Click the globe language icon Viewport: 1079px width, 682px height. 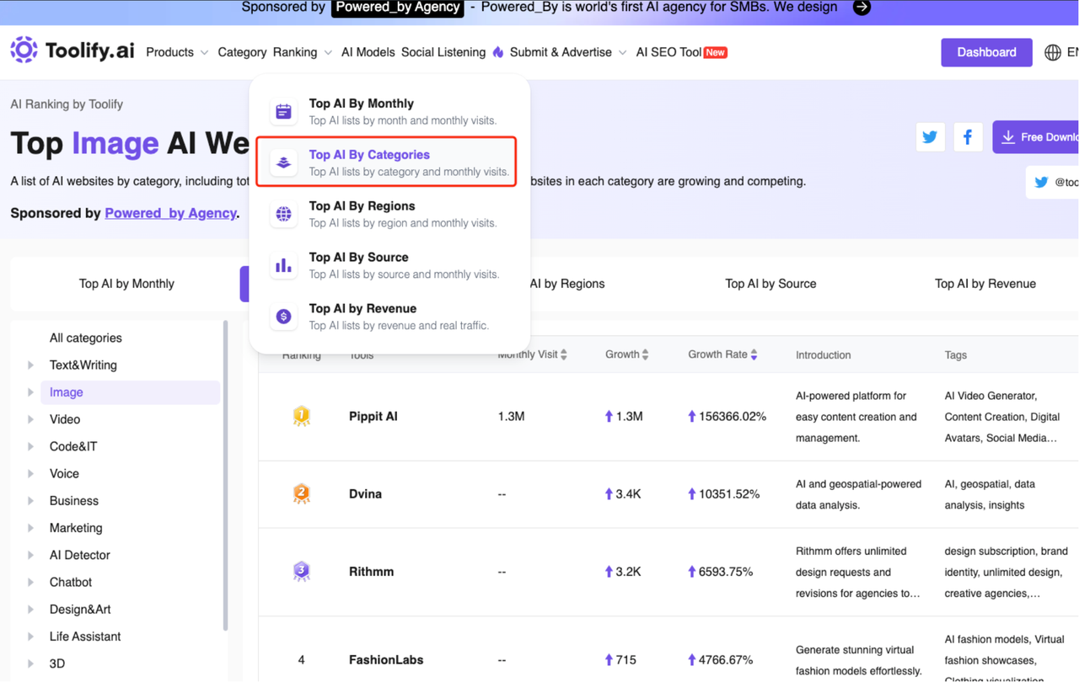click(1053, 52)
